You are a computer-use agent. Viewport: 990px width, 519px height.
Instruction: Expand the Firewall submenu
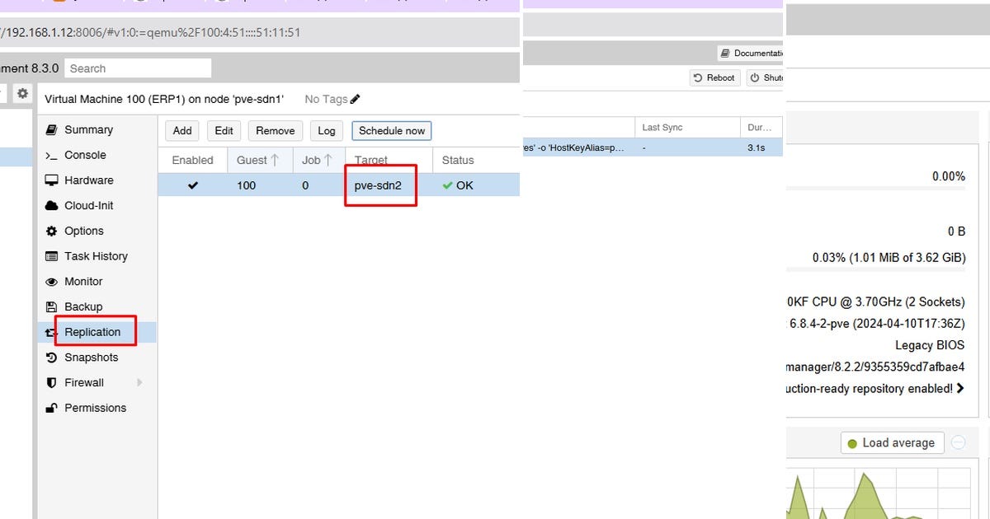pyautogui.click(x=139, y=382)
